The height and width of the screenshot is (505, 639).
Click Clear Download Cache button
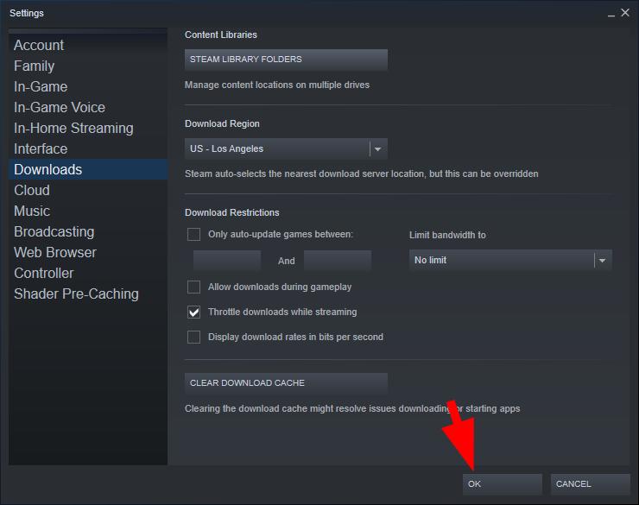286,383
